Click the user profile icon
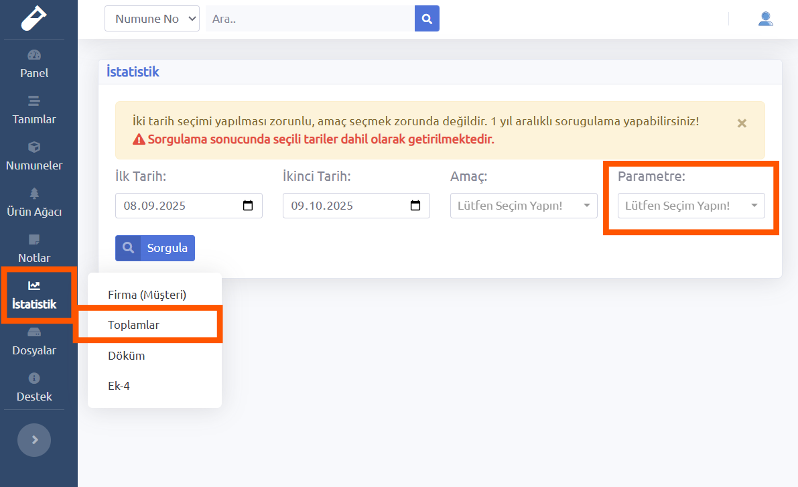 click(x=765, y=19)
